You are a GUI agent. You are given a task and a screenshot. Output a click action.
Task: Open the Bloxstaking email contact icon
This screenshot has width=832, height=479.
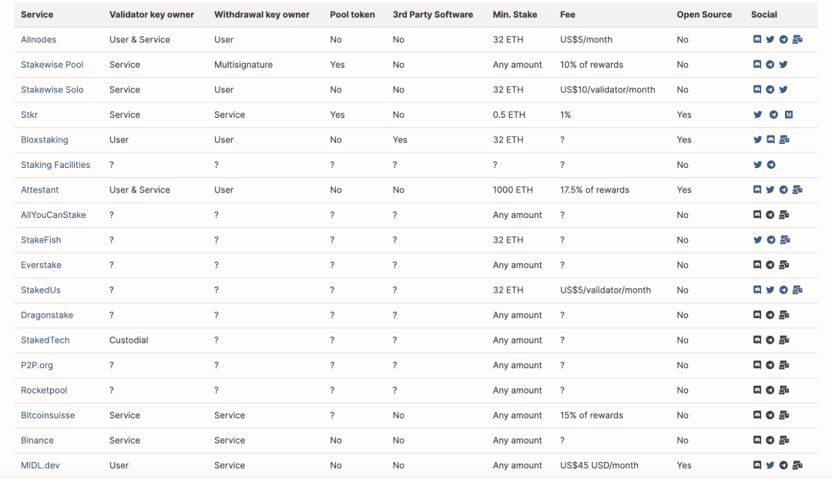pyautogui.click(x=784, y=139)
